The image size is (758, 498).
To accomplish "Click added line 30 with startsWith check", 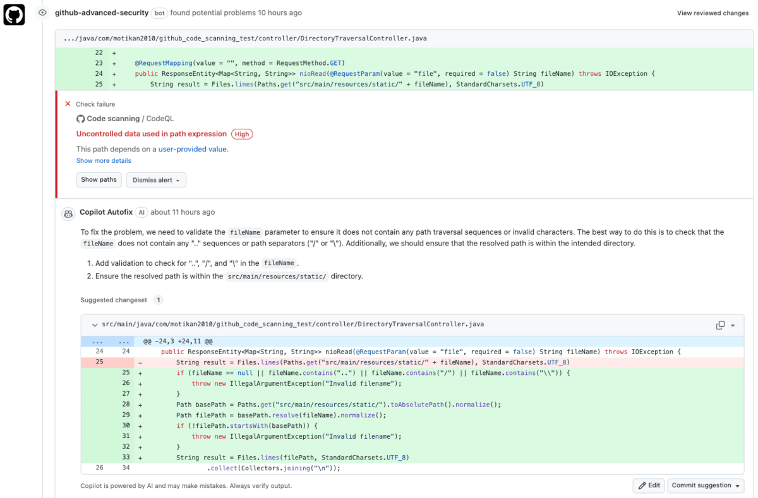I will pos(412,425).
